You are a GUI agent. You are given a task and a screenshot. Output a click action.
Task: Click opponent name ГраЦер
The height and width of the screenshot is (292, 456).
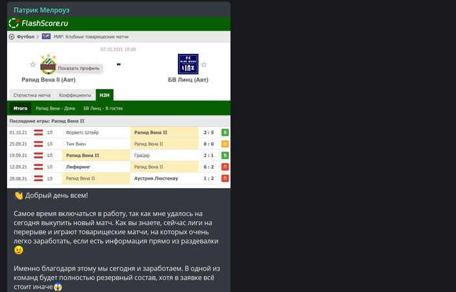click(142, 156)
